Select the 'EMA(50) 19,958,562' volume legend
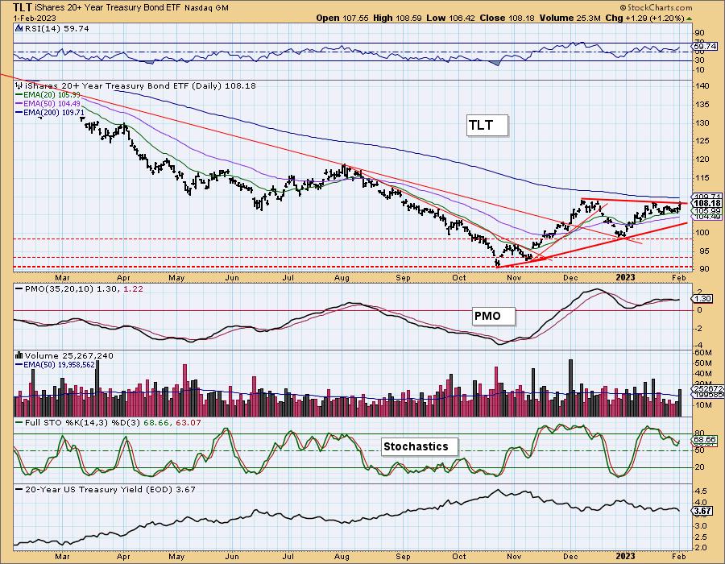The height and width of the screenshot is (564, 725). pos(55,365)
